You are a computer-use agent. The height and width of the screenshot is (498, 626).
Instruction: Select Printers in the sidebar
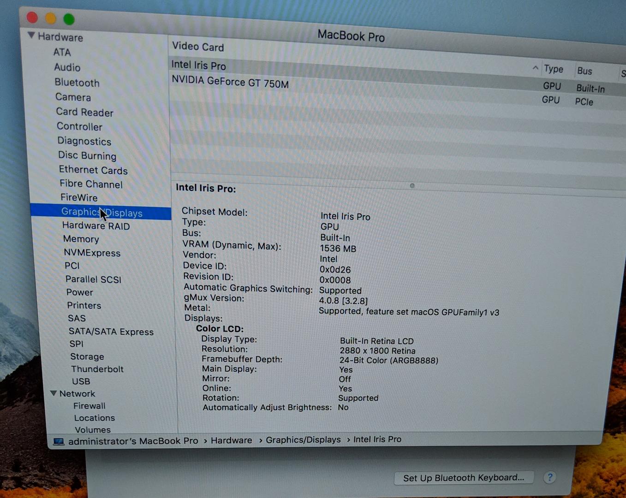click(84, 305)
